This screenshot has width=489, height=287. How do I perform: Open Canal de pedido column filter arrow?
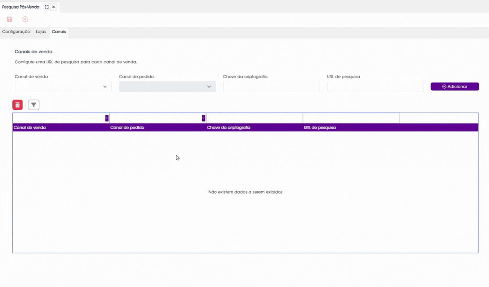coord(204,118)
